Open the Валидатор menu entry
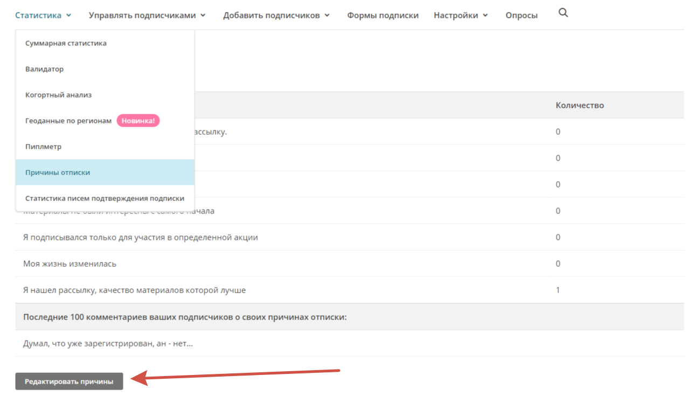Viewport: 693px width, 396px height. click(x=45, y=69)
